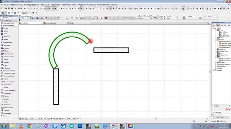Open Photoshop from the Windows taskbar
Viewport: 231px width, 129px height.
click(x=80, y=126)
